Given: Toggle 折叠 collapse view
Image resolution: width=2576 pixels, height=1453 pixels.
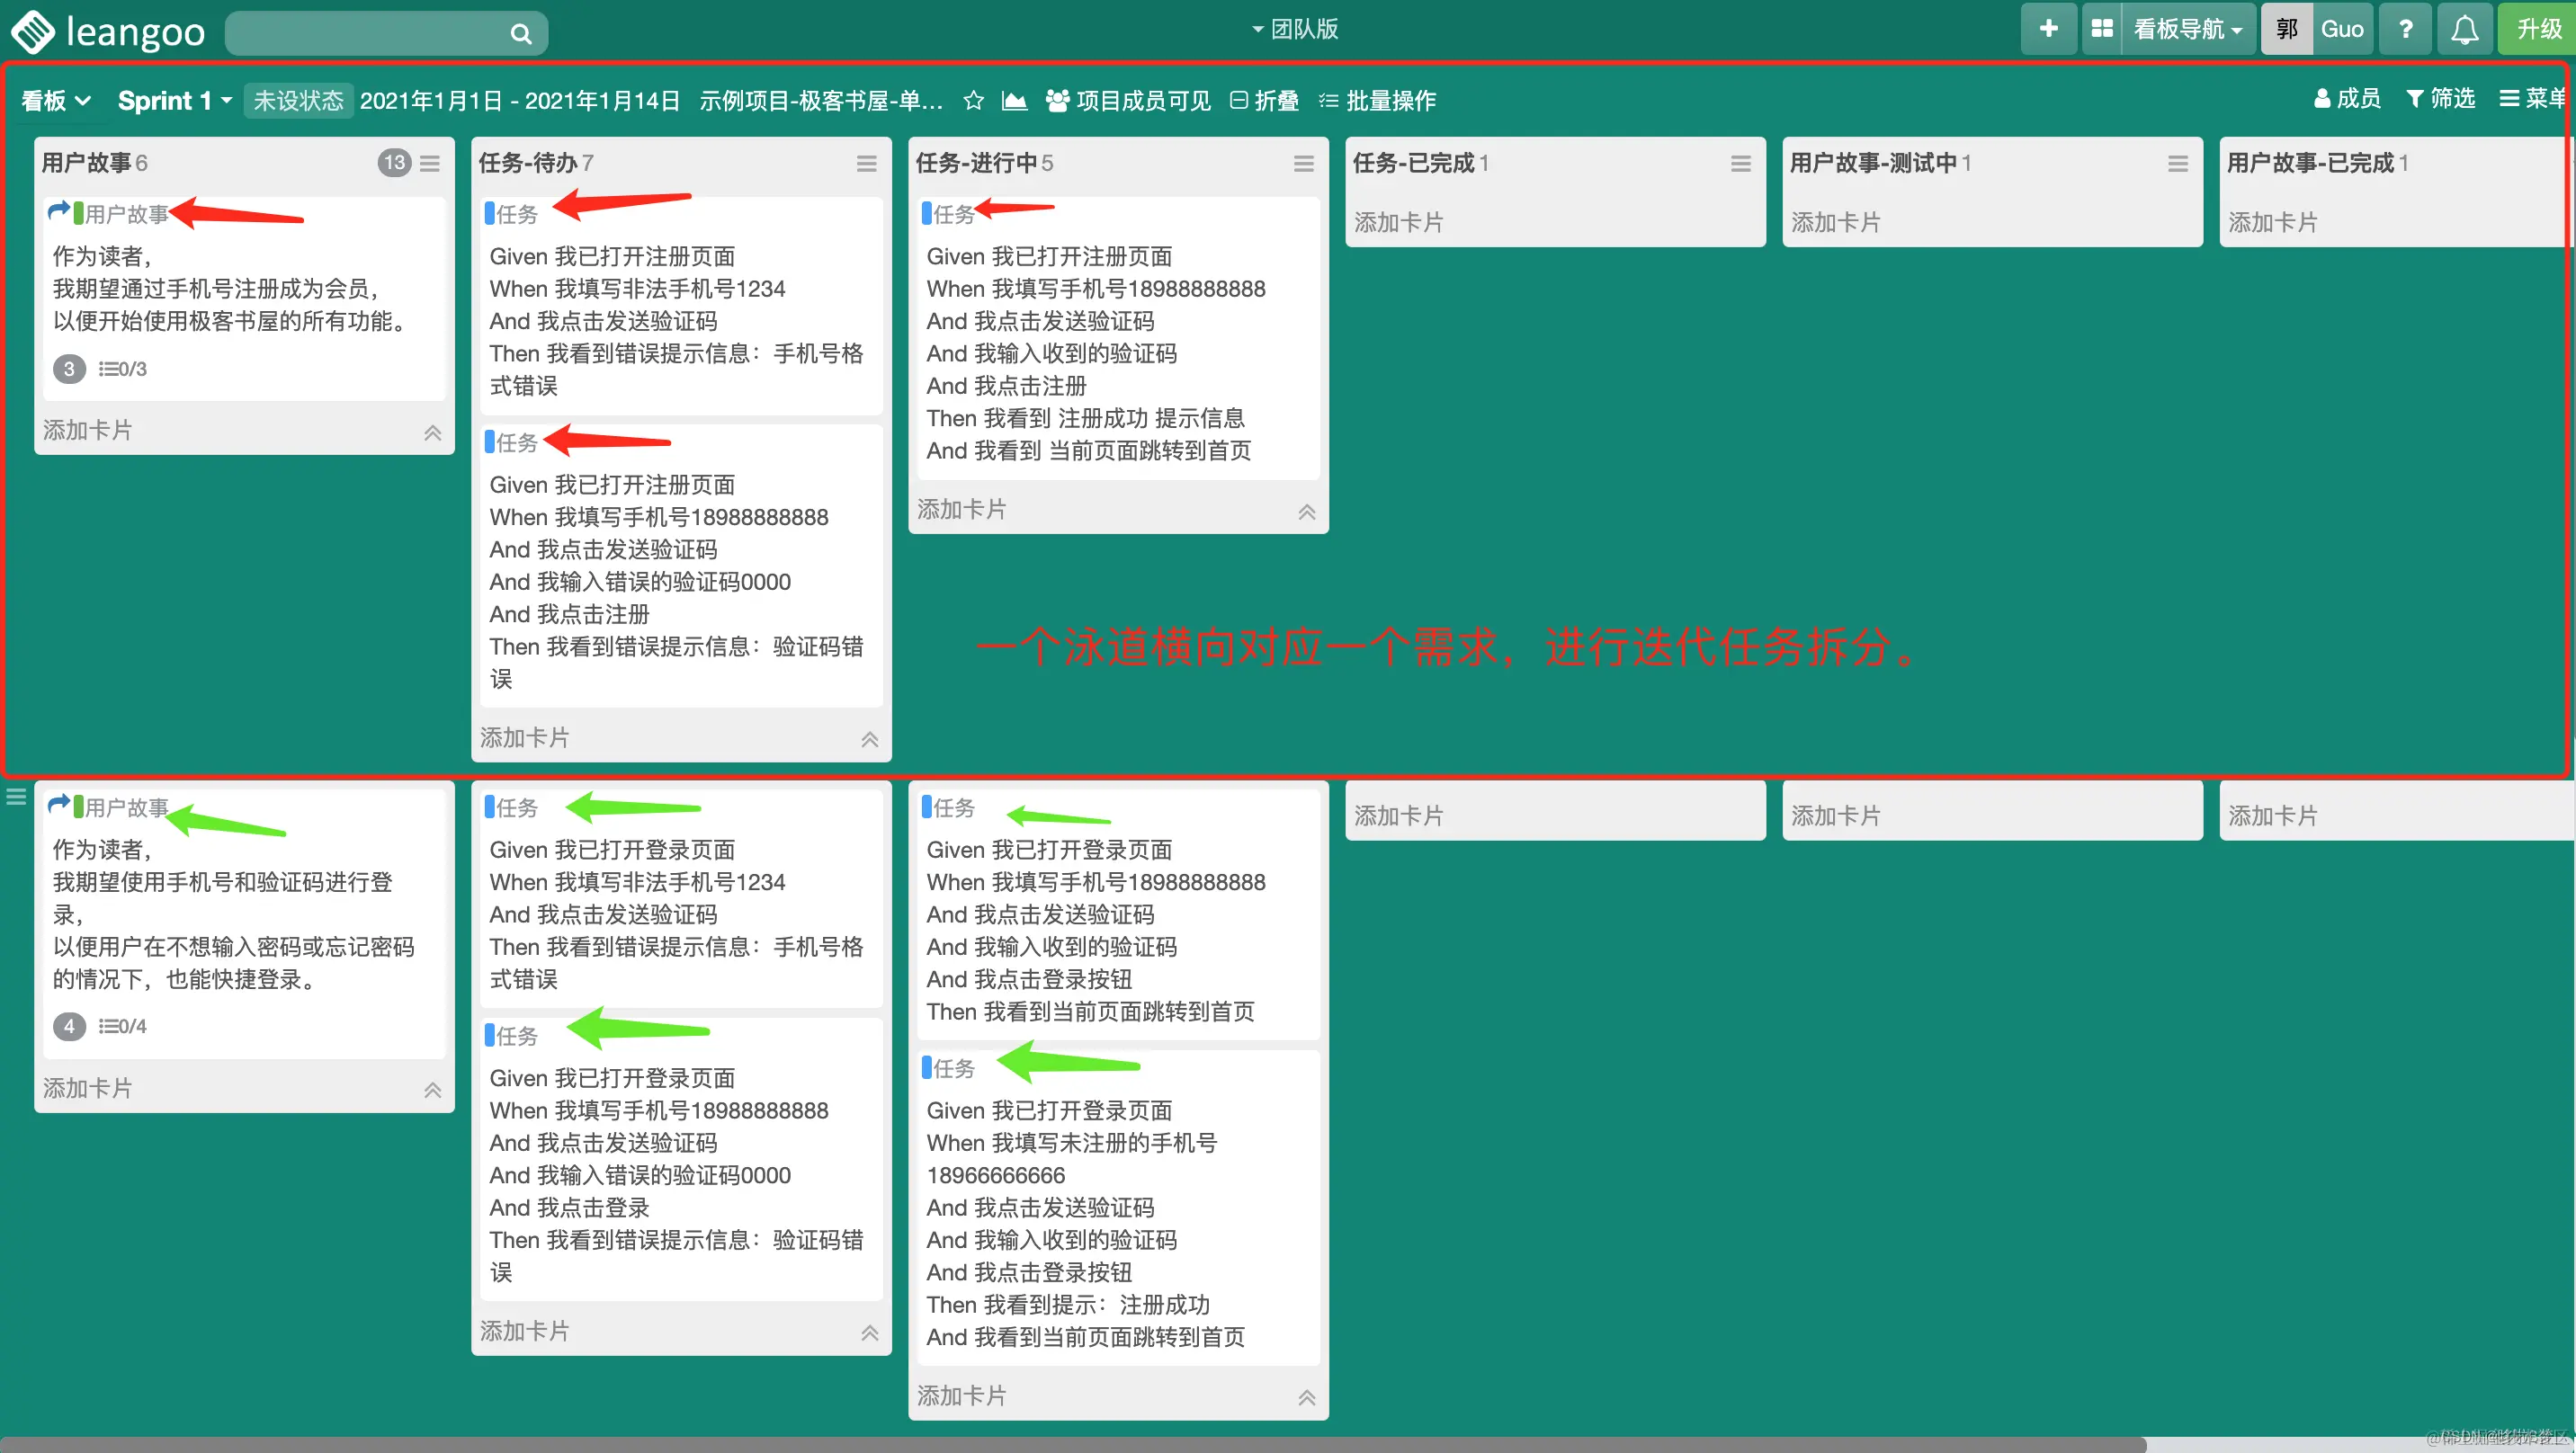Looking at the screenshot, I should [1264, 100].
